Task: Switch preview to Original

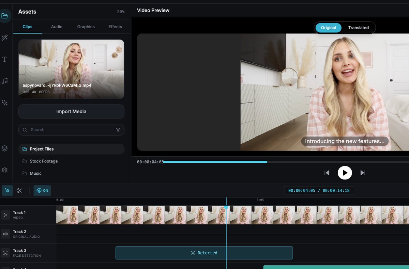Action: click(x=329, y=28)
